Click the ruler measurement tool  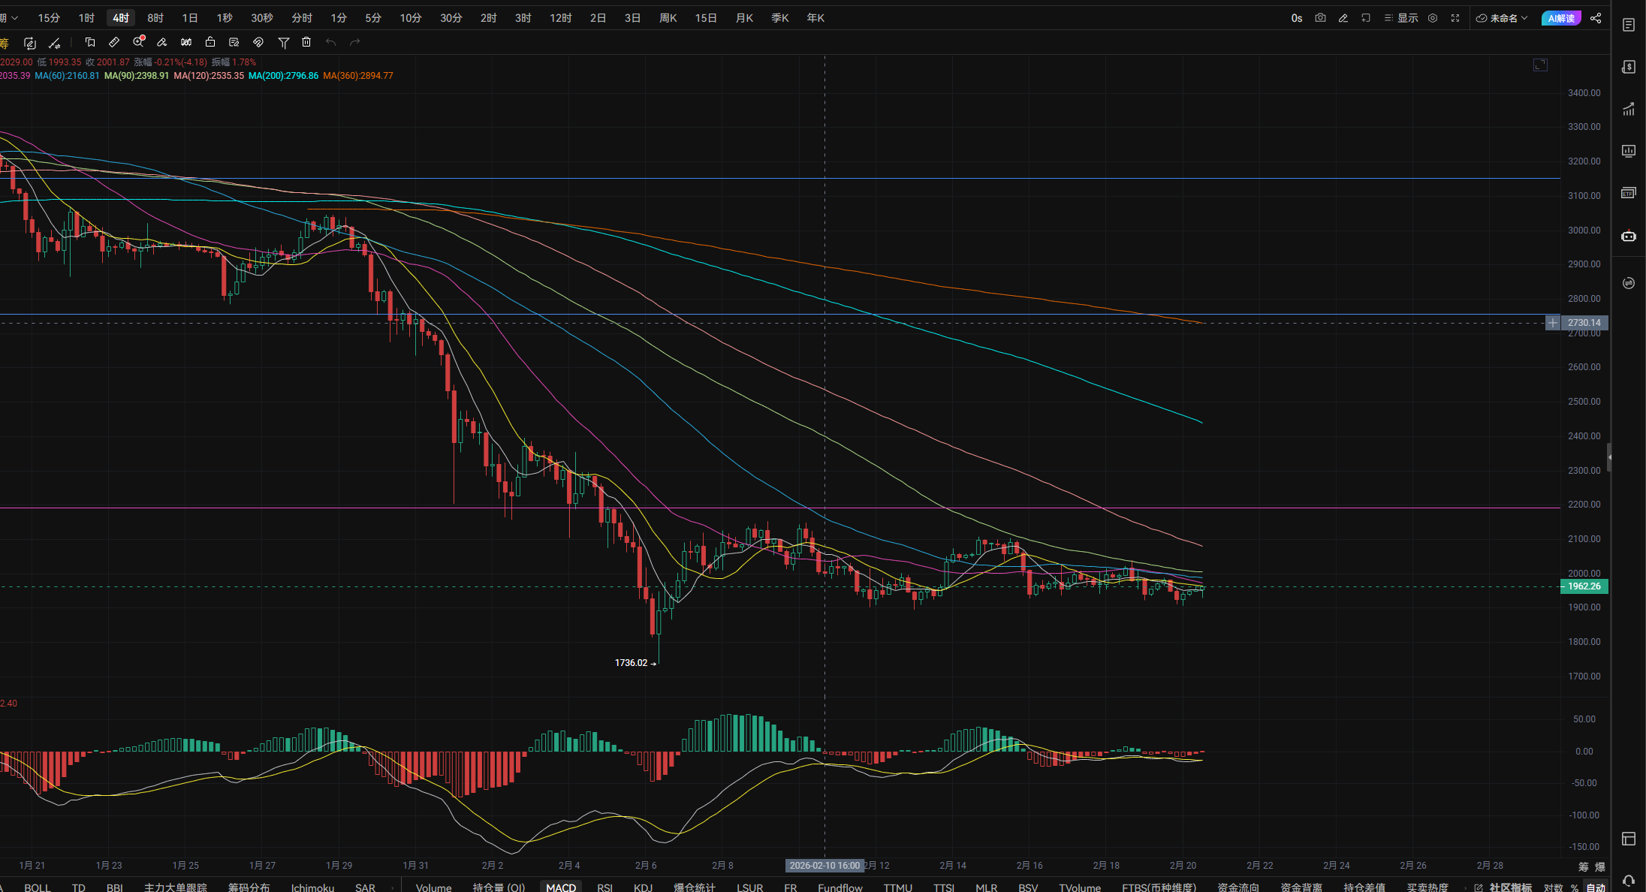click(x=114, y=42)
